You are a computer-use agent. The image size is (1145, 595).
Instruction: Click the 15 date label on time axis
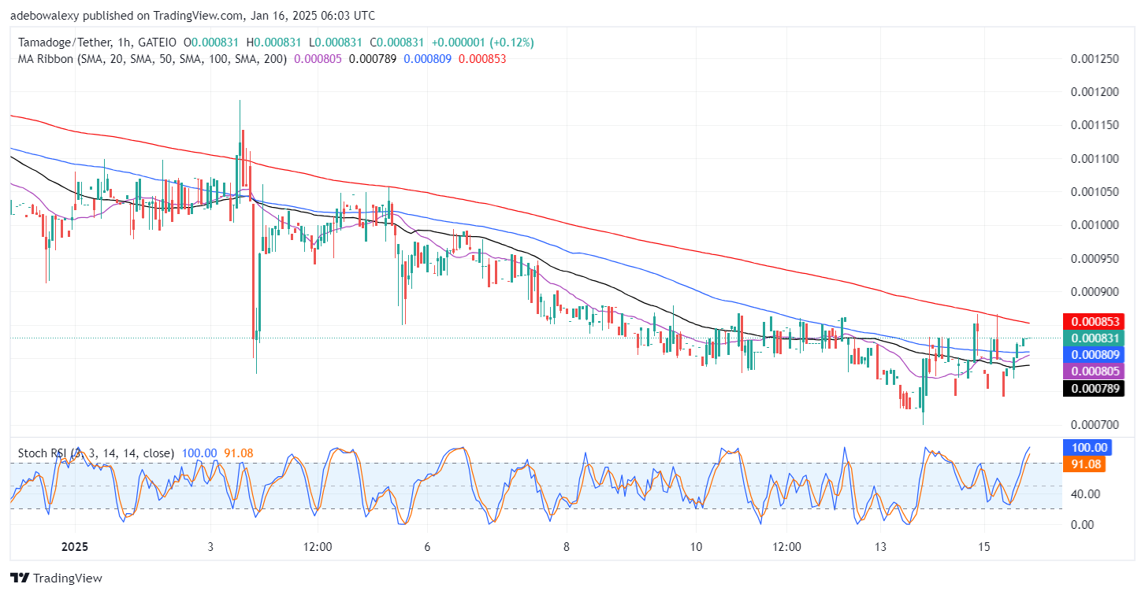pyautogui.click(x=983, y=547)
